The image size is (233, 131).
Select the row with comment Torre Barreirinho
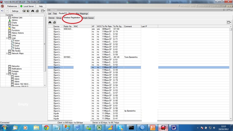click(138, 57)
